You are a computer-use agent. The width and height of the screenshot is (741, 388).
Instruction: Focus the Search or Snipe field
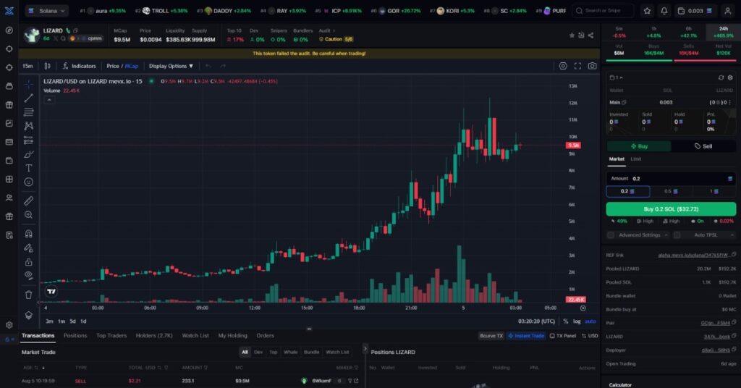603,10
